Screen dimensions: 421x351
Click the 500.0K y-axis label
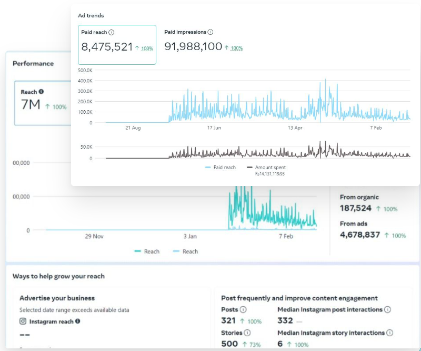pos(85,70)
